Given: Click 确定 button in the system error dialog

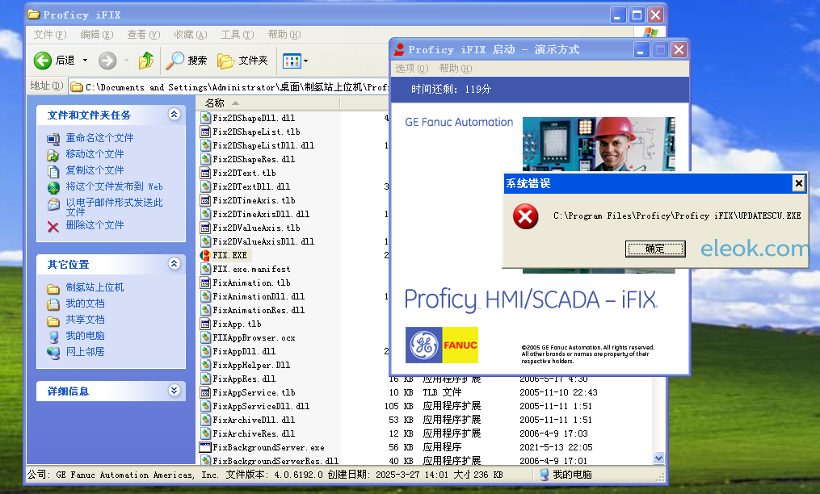Looking at the screenshot, I should pyautogui.click(x=654, y=249).
